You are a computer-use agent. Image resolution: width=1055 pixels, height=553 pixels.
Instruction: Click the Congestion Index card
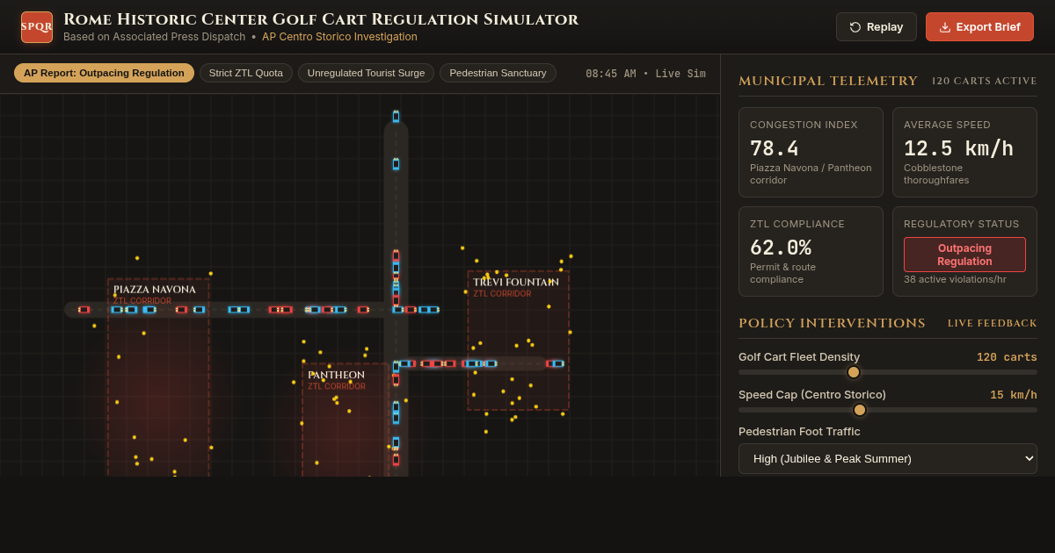(x=811, y=152)
